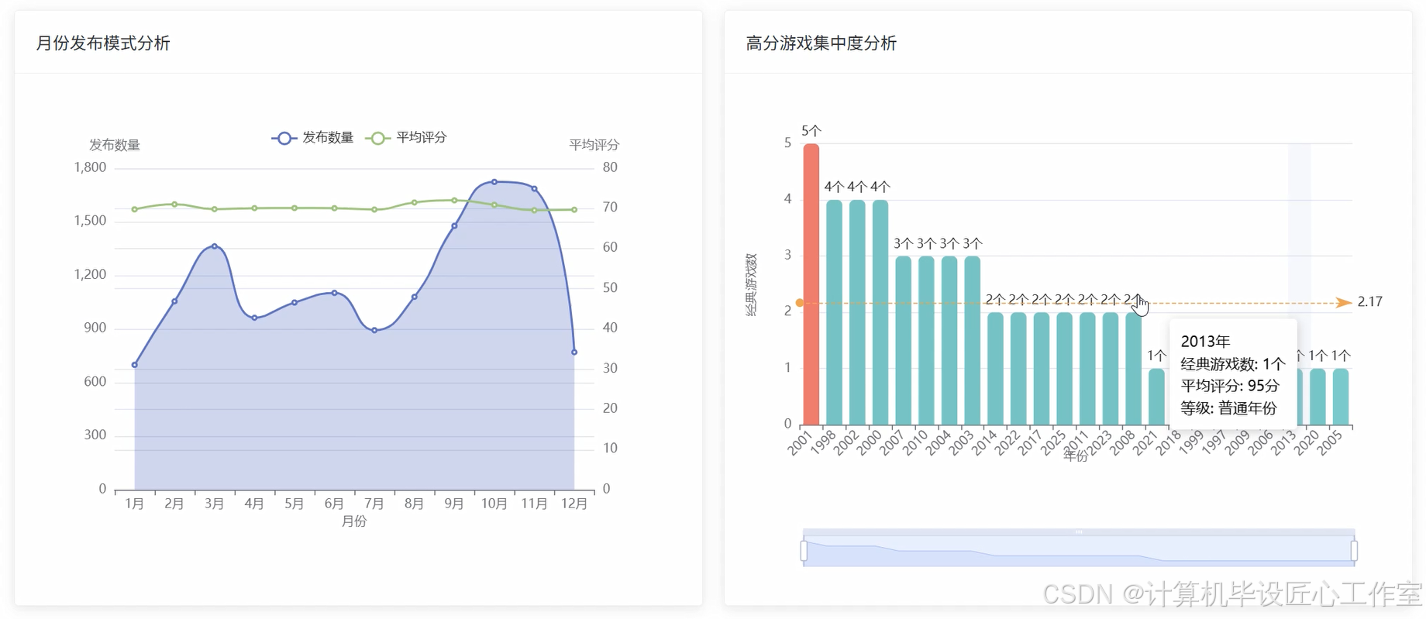The image size is (1426, 619).
Task: Click the 发布数量 data point for 8月
Action: pos(415,297)
